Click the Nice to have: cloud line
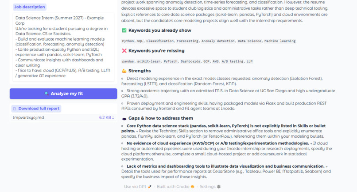The image size is (357, 192). [x=63, y=73]
